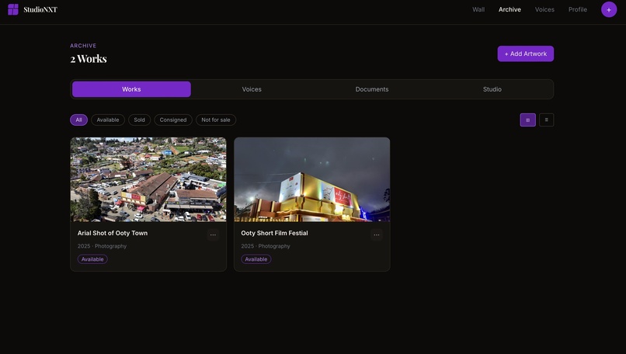Filter works by Sold status
The width and height of the screenshot is (626, 354).
(139, 120)
